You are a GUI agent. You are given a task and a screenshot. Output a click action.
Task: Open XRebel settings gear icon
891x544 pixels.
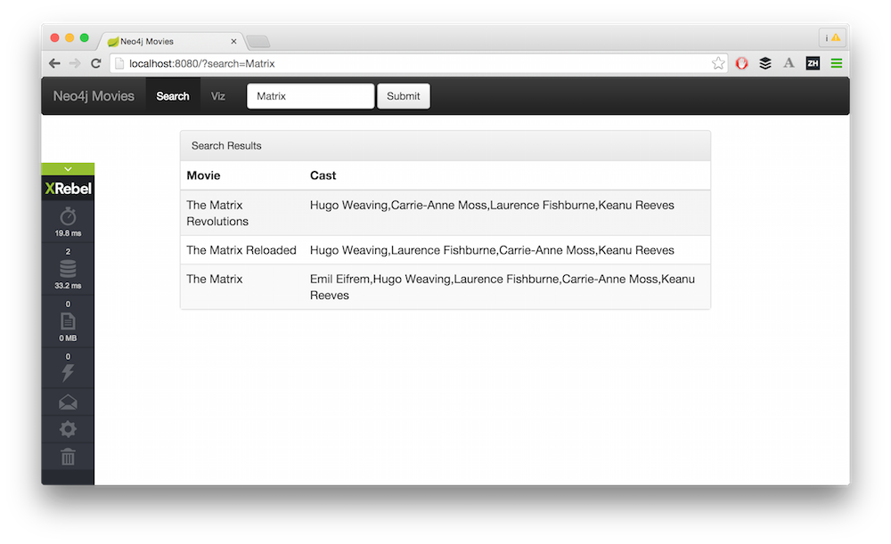(x=68, y=429)
